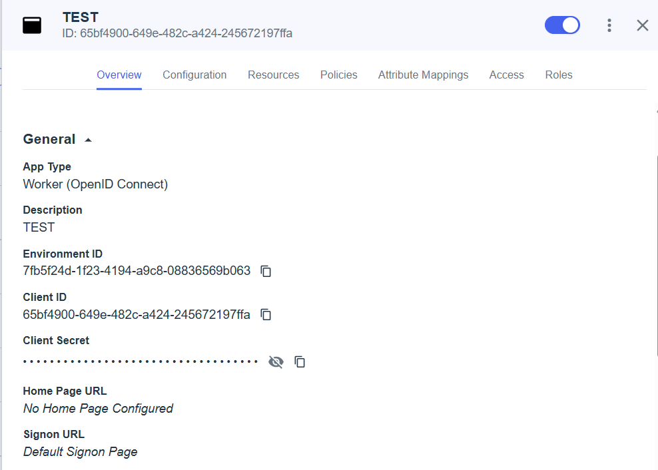Go to the Policies tab

(338, 75)
